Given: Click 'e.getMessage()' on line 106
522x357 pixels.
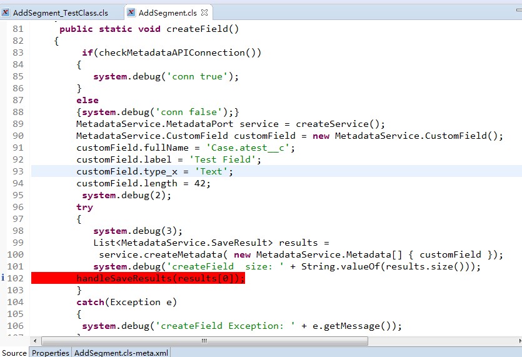Looking at the screenshot, I should (354, 326).
